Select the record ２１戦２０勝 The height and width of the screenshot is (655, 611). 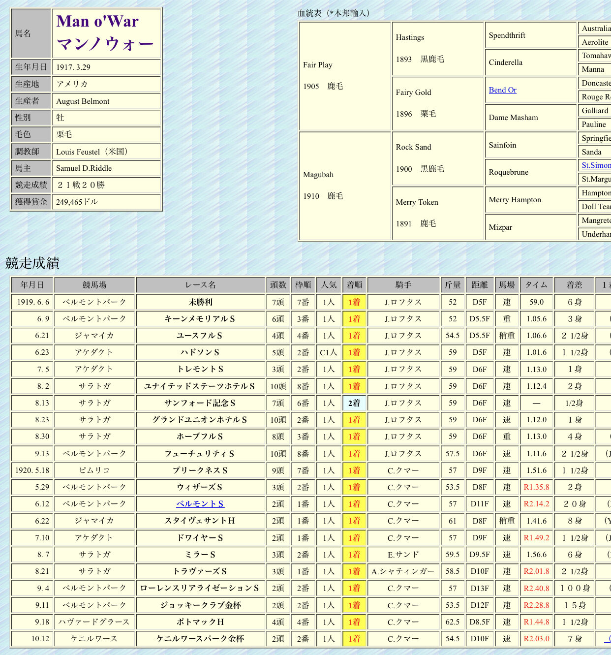[x=80, y=185]
